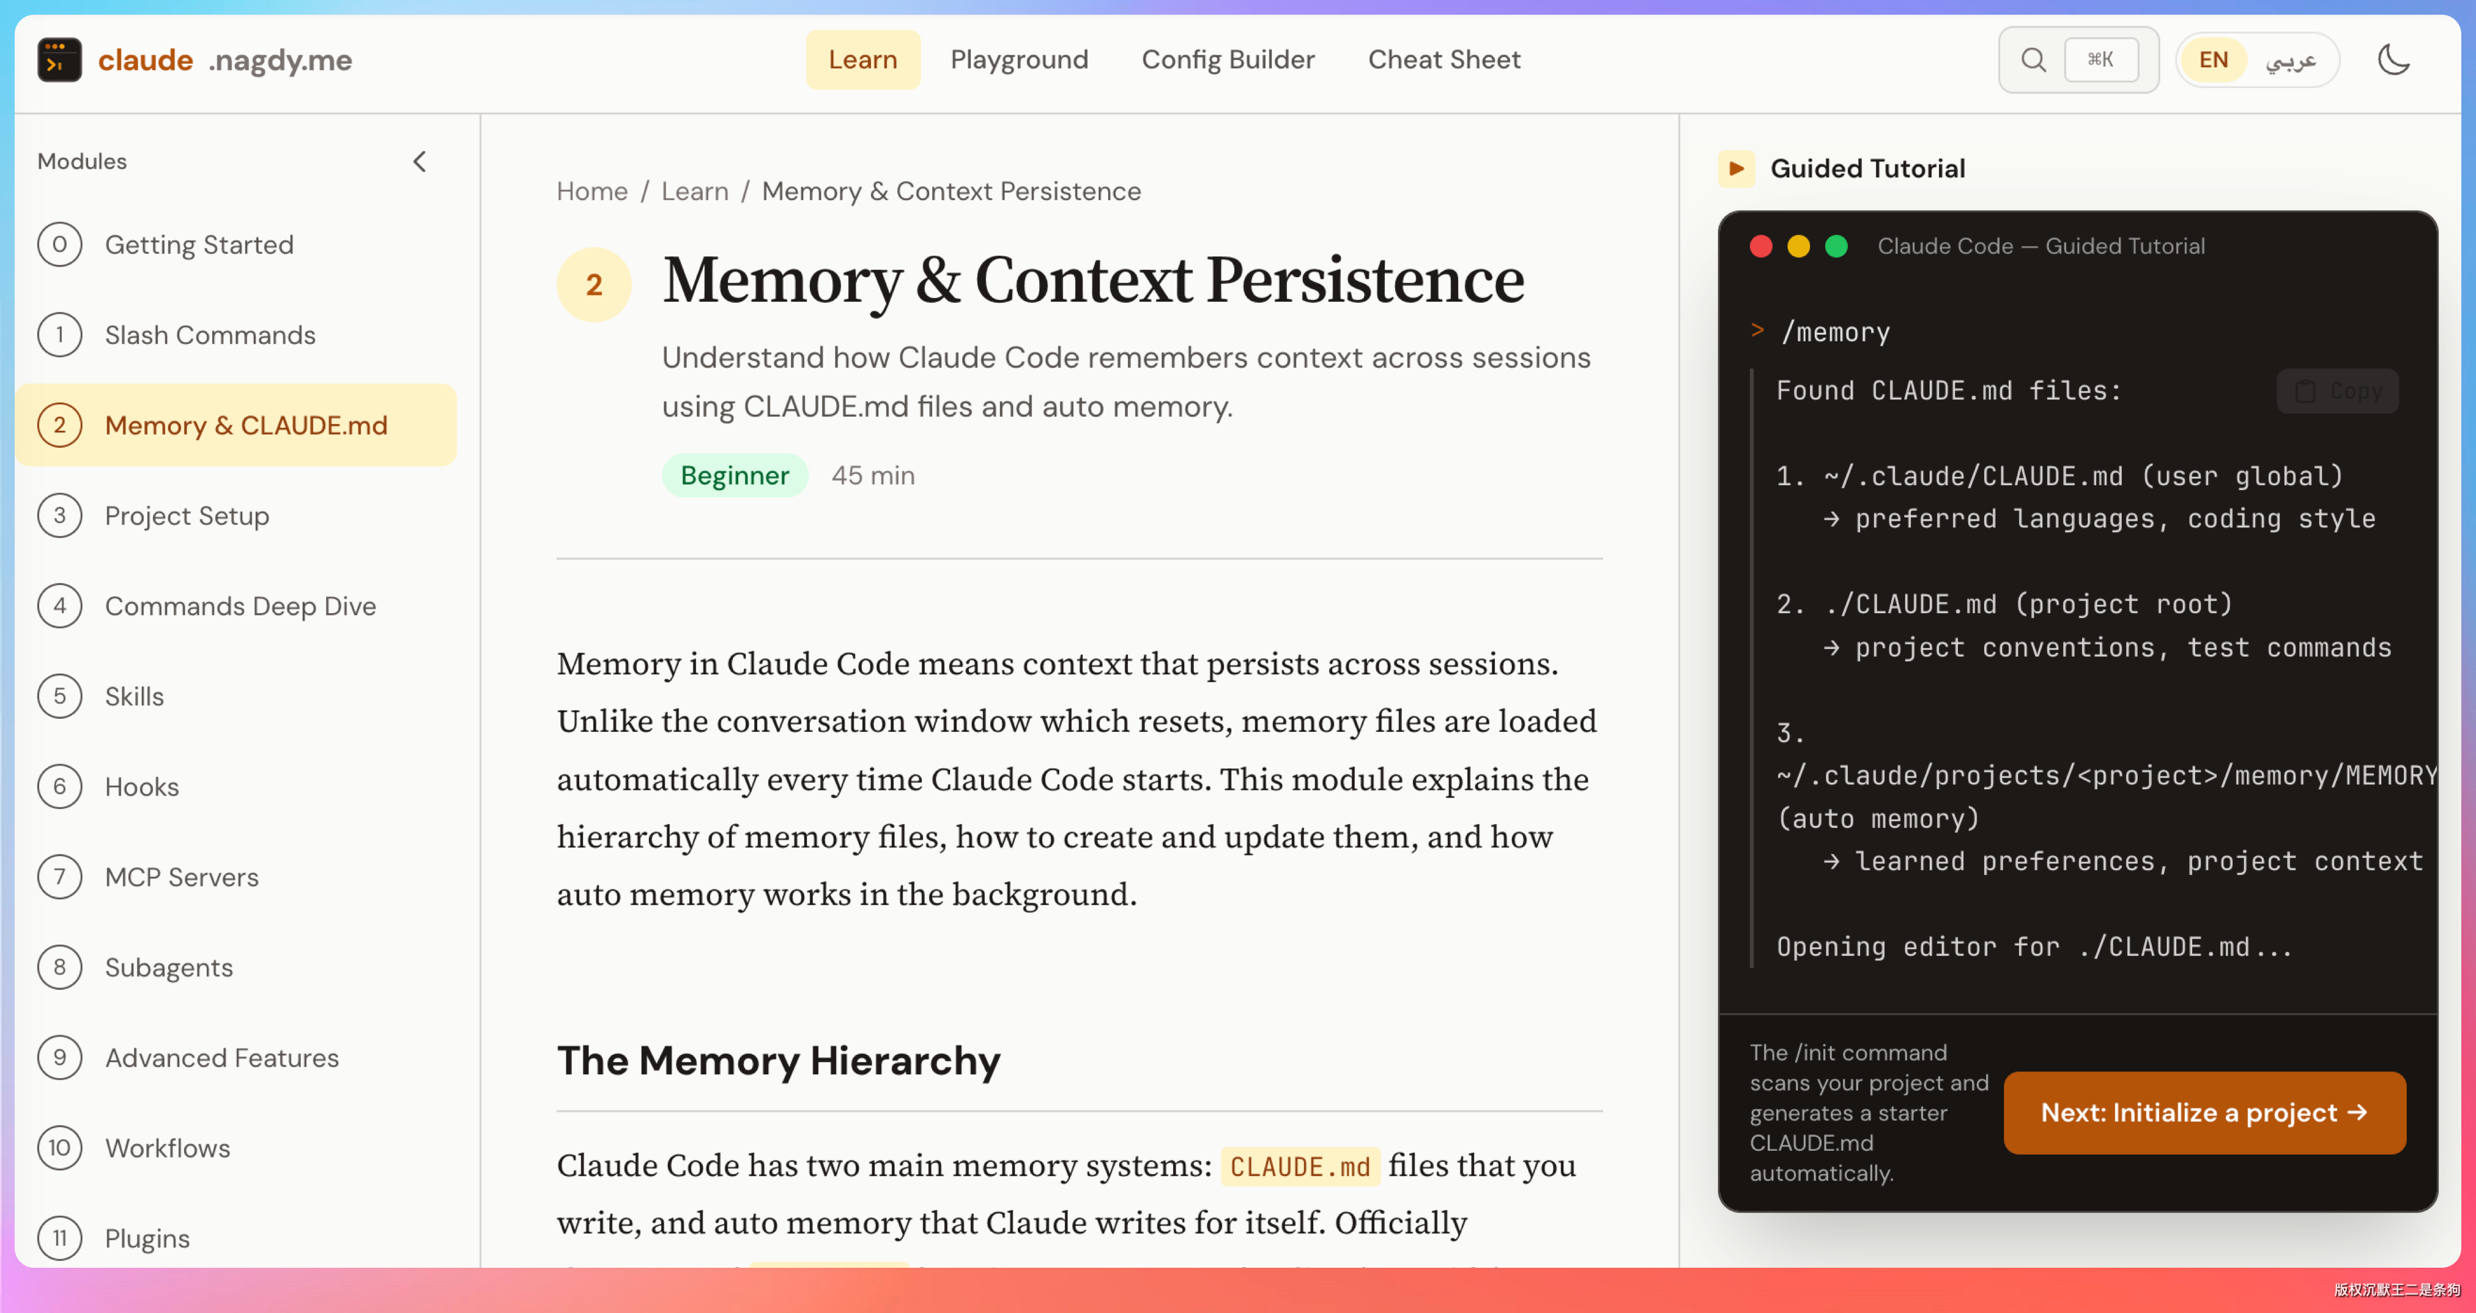2476x1313 pixels.
Task: Click The Memory Hierarchy heading
Action: pyautogui.click(x=779, y=1060)
